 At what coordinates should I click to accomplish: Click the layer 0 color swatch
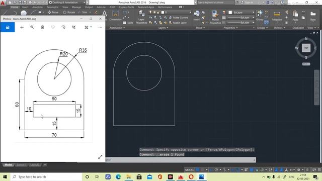coord(163,12)
